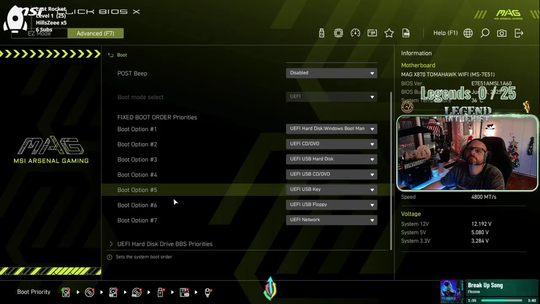
Task: Select the first CD/DVD icon in Boot Priority
Action: 89,292
